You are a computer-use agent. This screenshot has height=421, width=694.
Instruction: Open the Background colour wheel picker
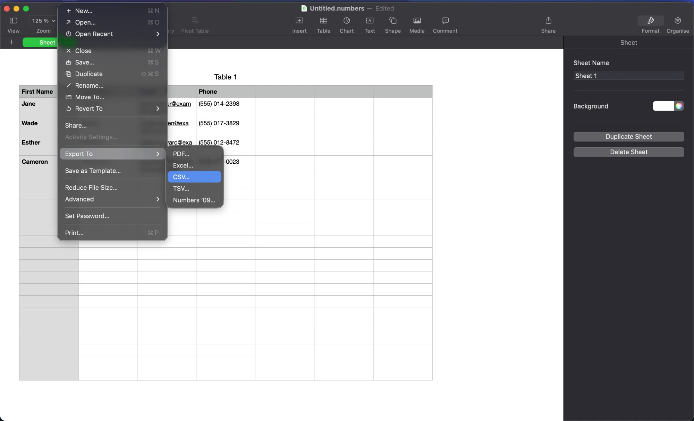point(679,106)
